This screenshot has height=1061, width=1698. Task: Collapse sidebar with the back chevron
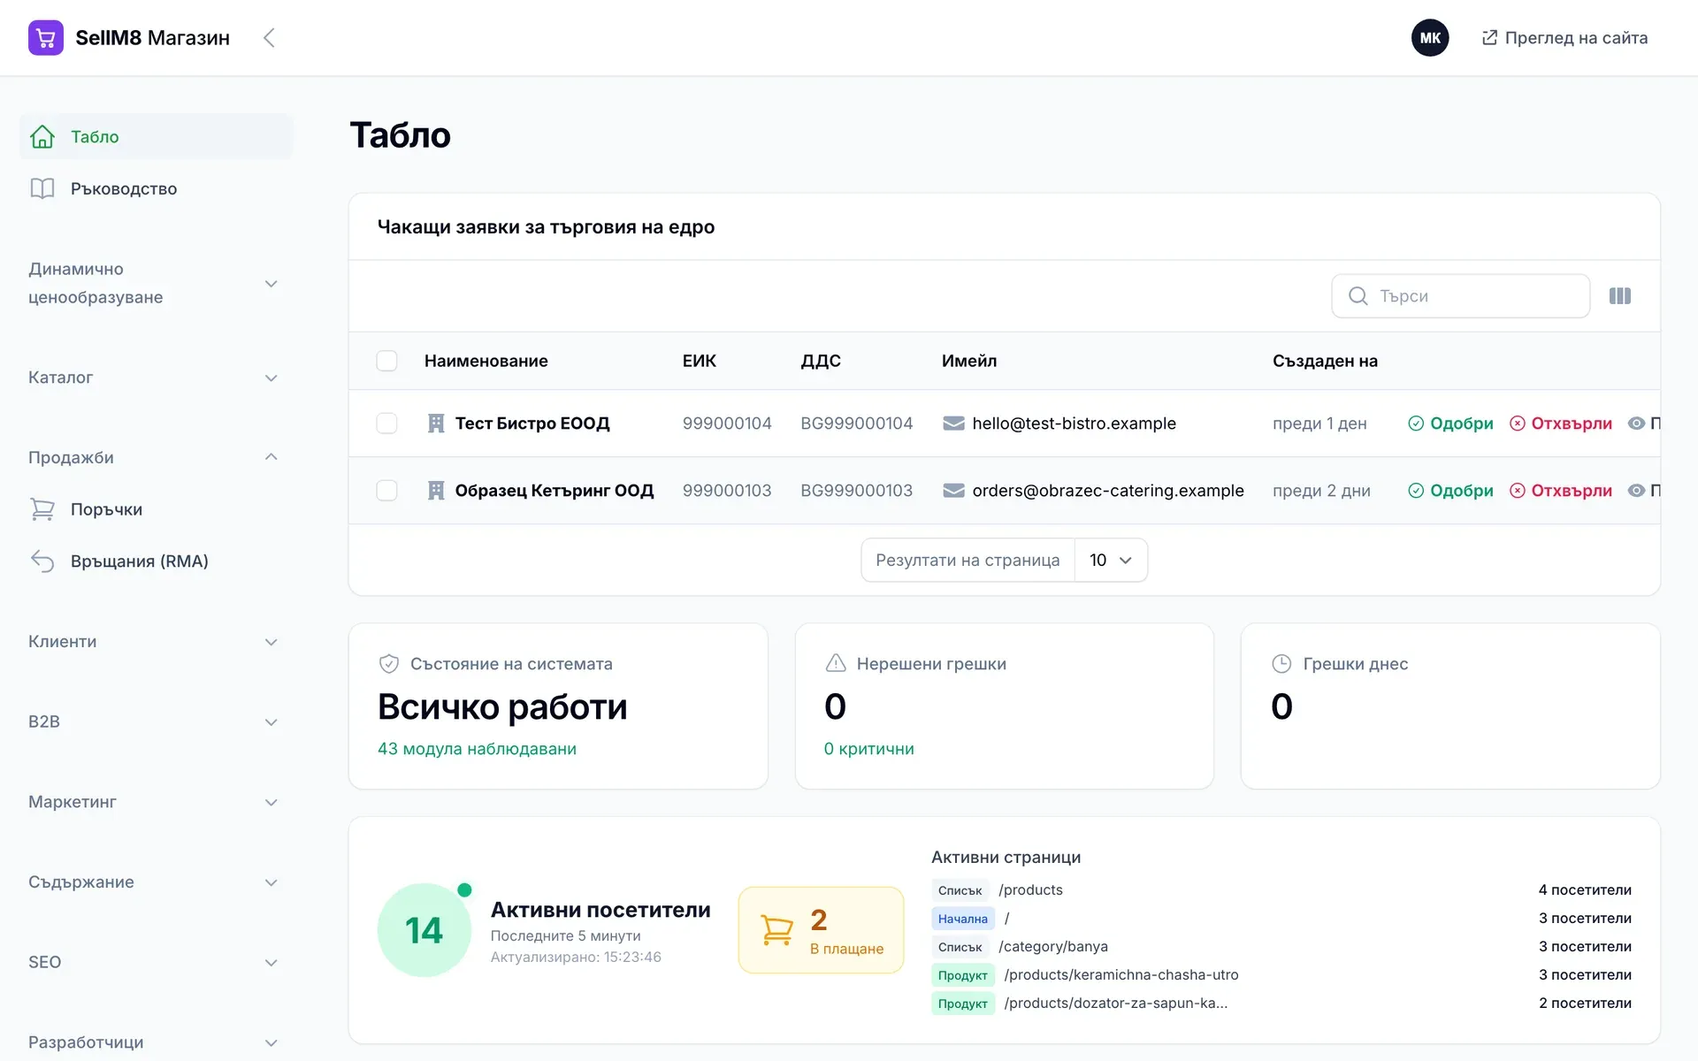(270, 38)
